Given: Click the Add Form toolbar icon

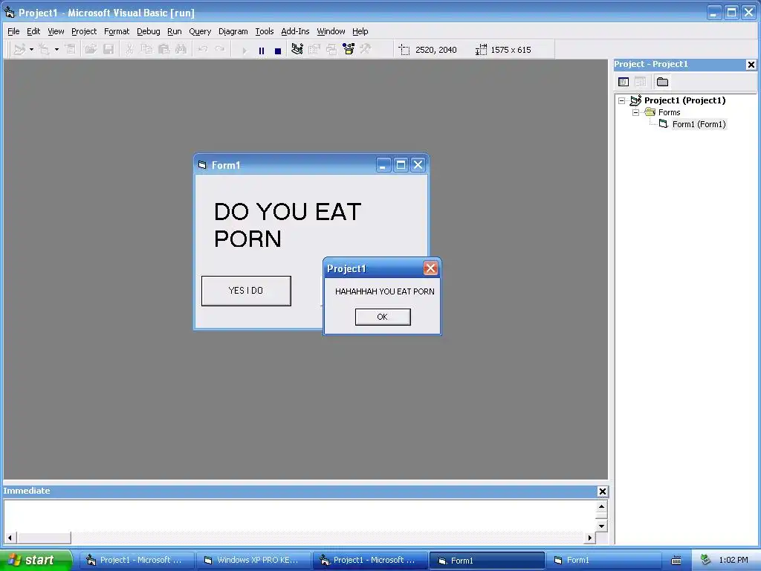Looking at the screenshot, I should [x=44, y=50].
